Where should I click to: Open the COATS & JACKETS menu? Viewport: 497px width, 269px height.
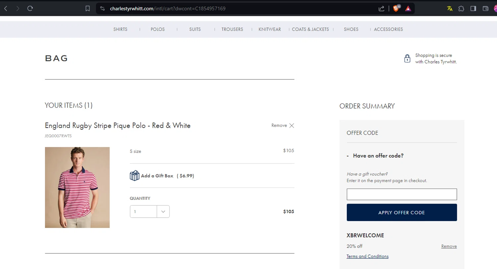click(310, 29)
